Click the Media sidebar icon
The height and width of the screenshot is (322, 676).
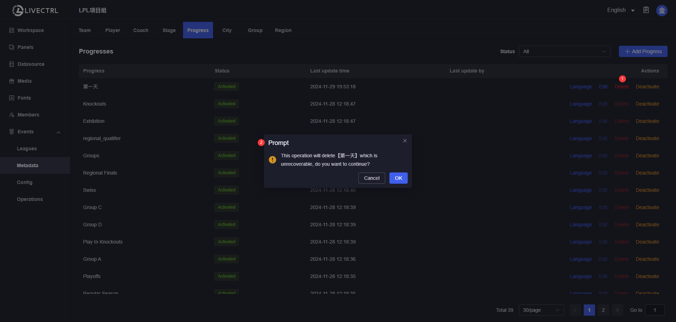click(12, 81)
